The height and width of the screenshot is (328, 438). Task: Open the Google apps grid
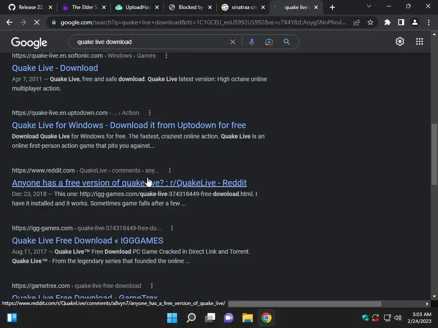click(x=420, y=41)
